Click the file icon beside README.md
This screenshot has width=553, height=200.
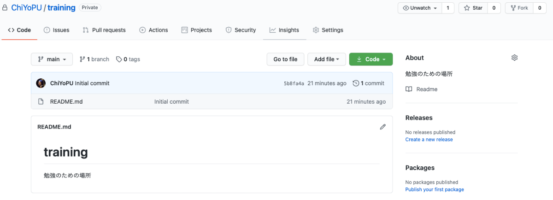41,101
